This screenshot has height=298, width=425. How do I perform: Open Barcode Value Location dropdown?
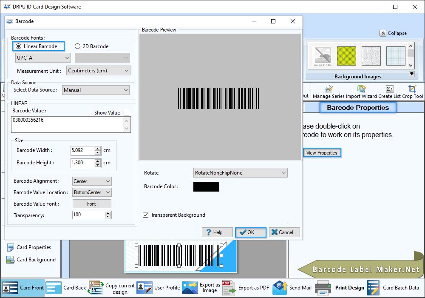[92, 192]
